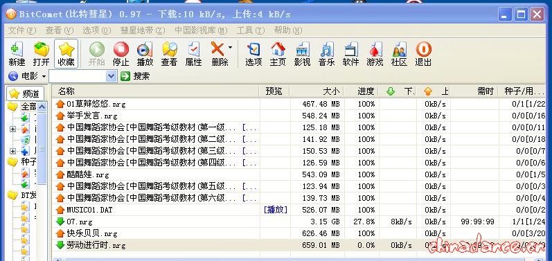Screen dimensions: 552x261
Task: Click the 打开 (Open) folder icon
Action: [x=41, y=54]
